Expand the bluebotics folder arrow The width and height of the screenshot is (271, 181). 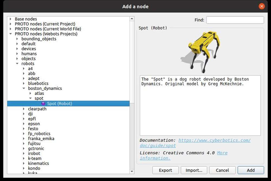click(x=24, y=83)
